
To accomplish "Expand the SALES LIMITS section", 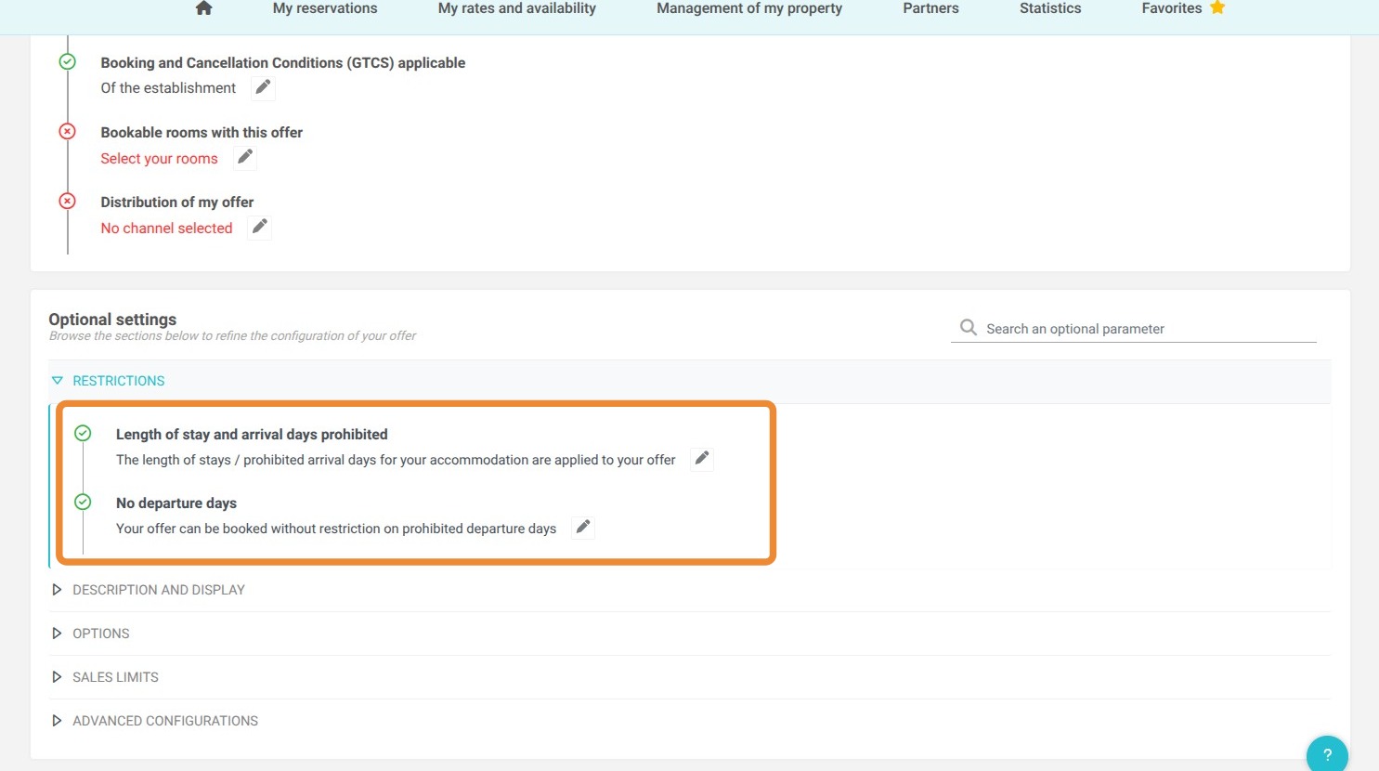I will coord(689,677).
